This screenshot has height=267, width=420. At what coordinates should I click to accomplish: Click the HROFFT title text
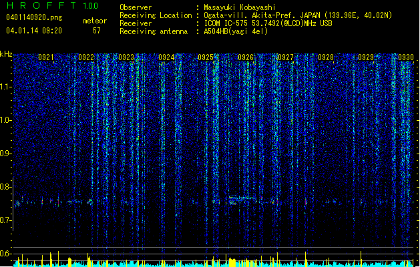(x=41, y=5)
